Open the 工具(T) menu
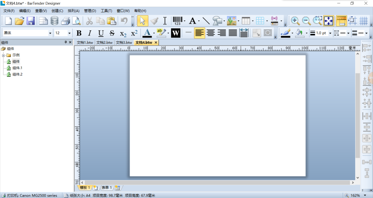The width and height of the screenshot is (373, 198). (106, 11)
